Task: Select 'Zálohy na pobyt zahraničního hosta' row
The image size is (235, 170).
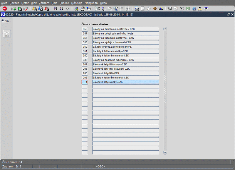Action: point(125,33)
